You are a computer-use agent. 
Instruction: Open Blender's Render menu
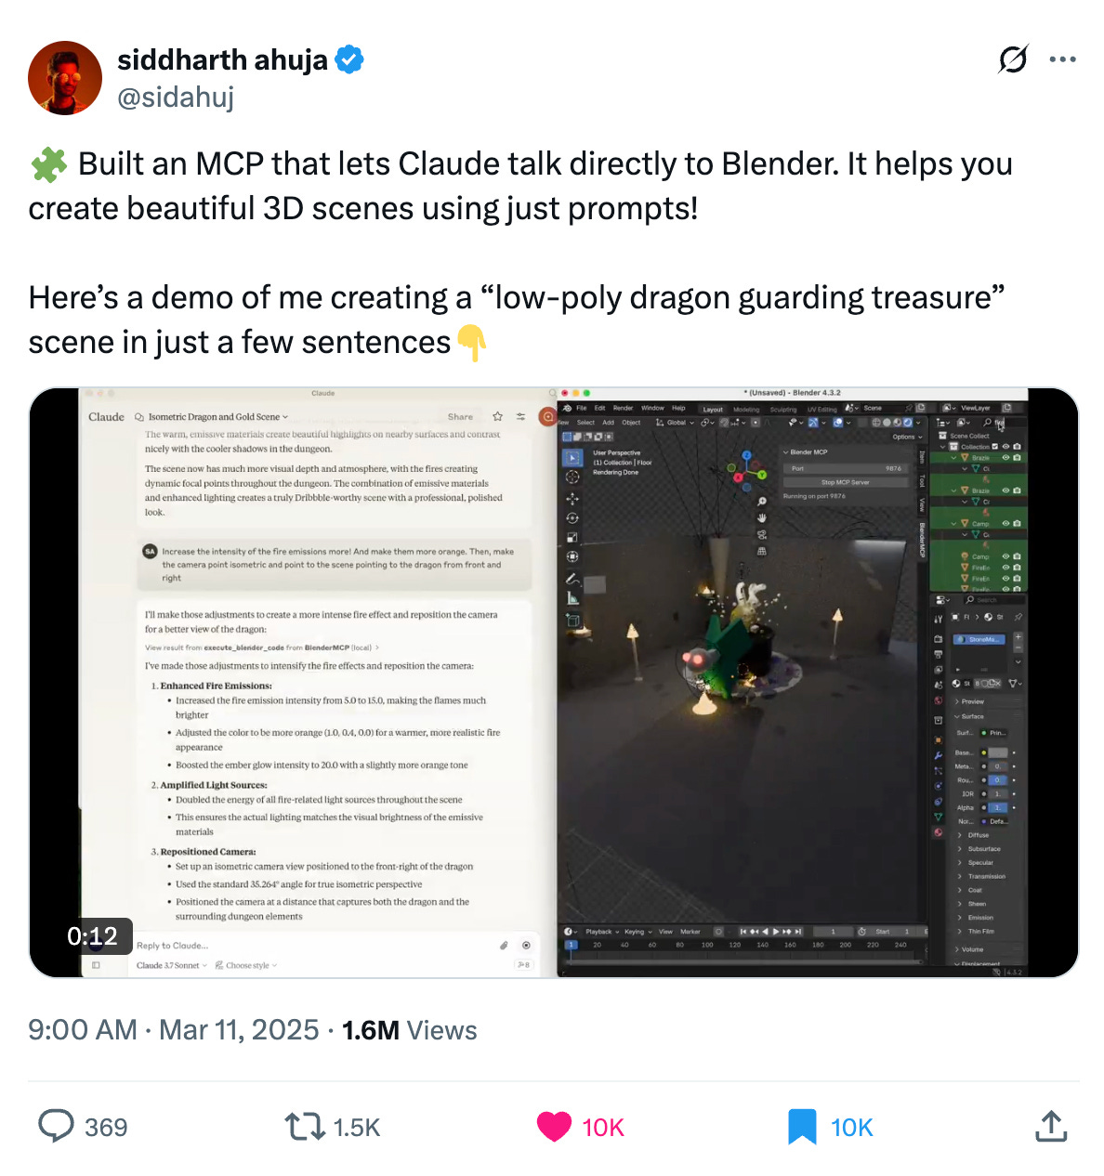coord(623,408)
